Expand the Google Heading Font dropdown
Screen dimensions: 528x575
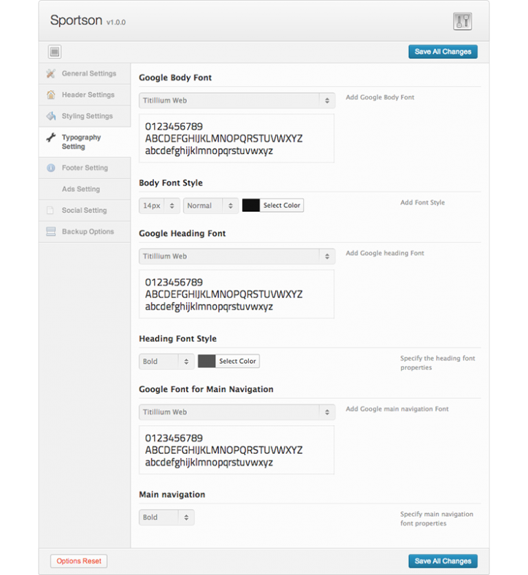(x=236, y=257)
